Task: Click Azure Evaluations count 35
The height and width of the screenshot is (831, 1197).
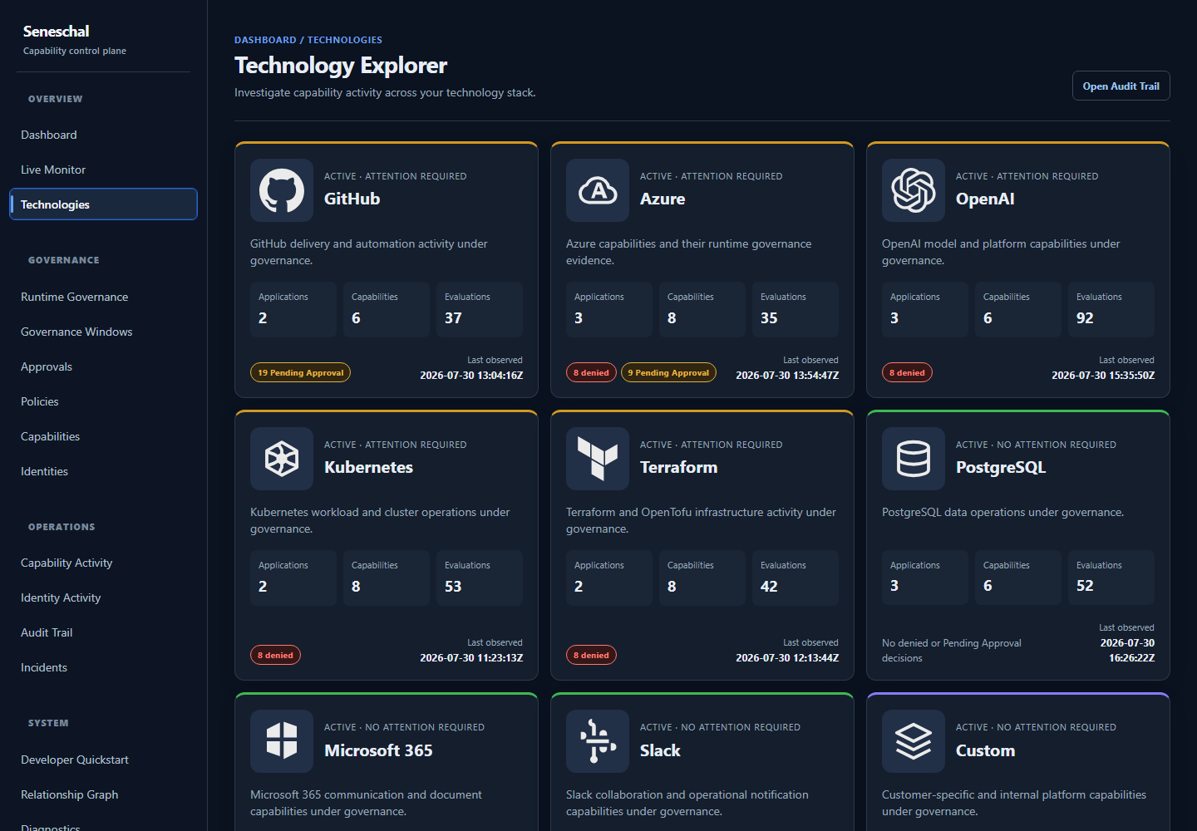Action: point(769,318)
